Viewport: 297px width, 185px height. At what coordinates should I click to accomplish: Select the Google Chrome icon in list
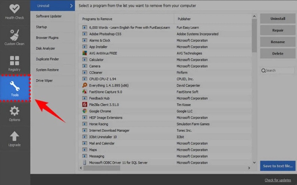pos(85,111)
